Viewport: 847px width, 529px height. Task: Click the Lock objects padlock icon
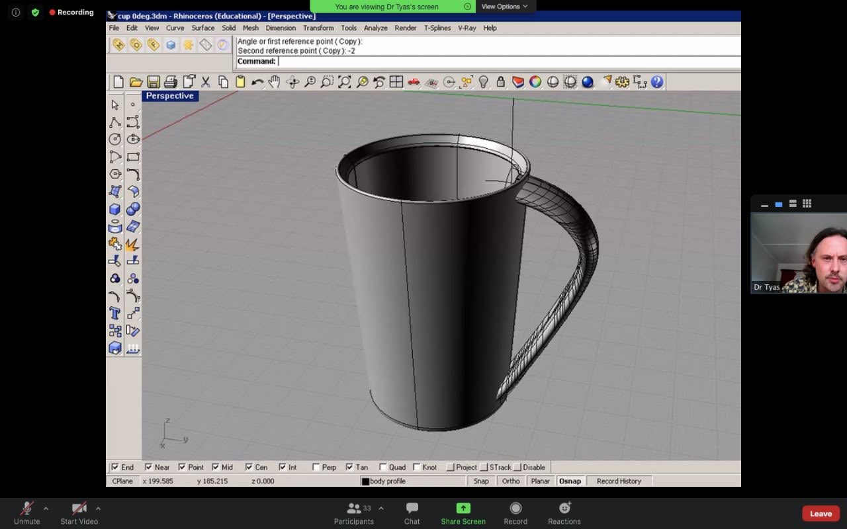tap(501, 82)
